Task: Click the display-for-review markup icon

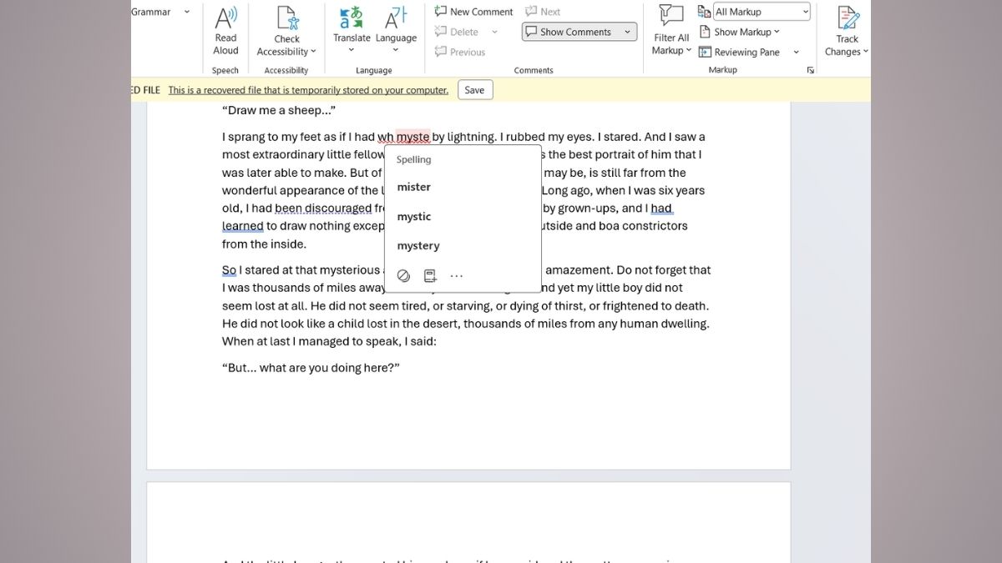Action: pyautogui.click(x=704, y=12)
